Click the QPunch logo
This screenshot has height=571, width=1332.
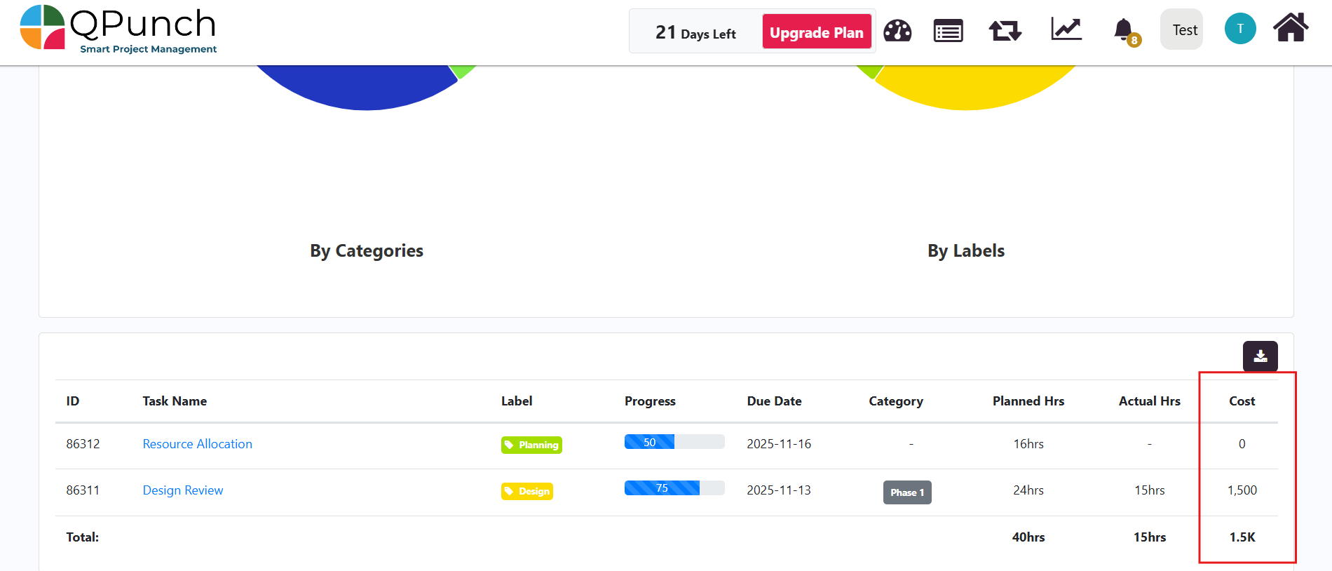118,29
